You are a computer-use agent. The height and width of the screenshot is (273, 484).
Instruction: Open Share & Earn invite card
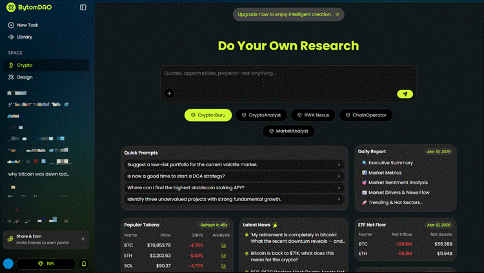[46, 240]
